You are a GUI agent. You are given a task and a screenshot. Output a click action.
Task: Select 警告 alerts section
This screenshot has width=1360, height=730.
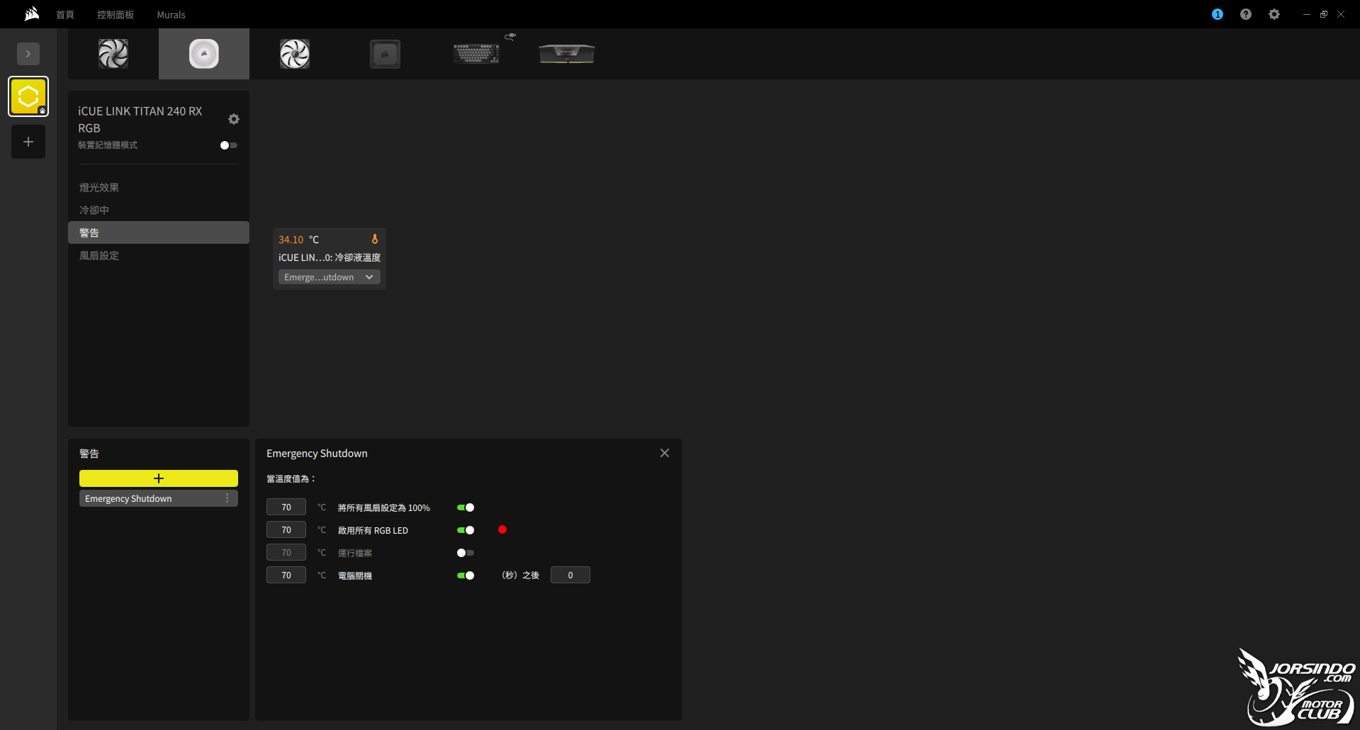click(159, 232)
